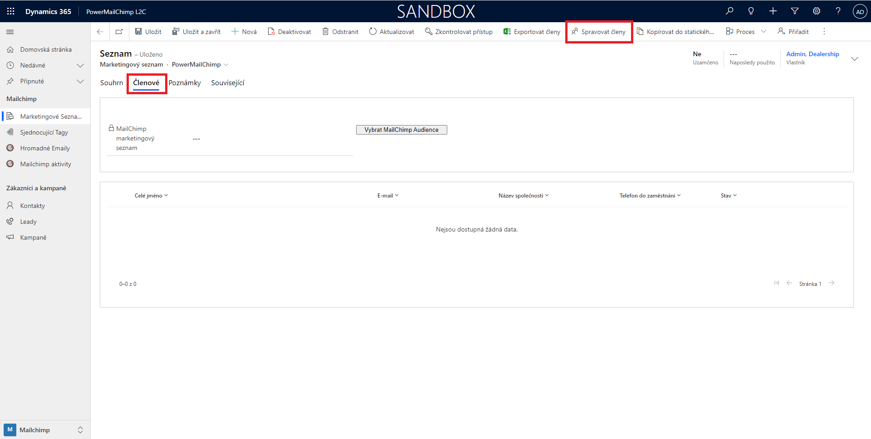This screenshot has width=871, height=439.
Task: Sort by Celé jméno column header
Action: 151,196
